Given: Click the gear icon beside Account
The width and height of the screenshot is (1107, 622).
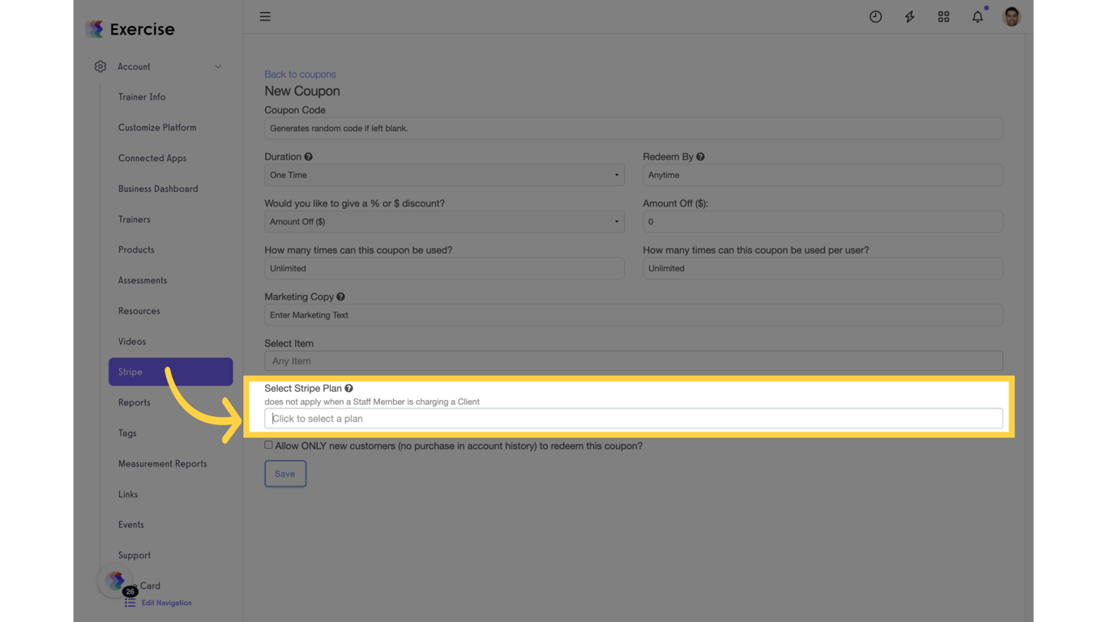Looking at the screenshot, I should coord(100,66).
